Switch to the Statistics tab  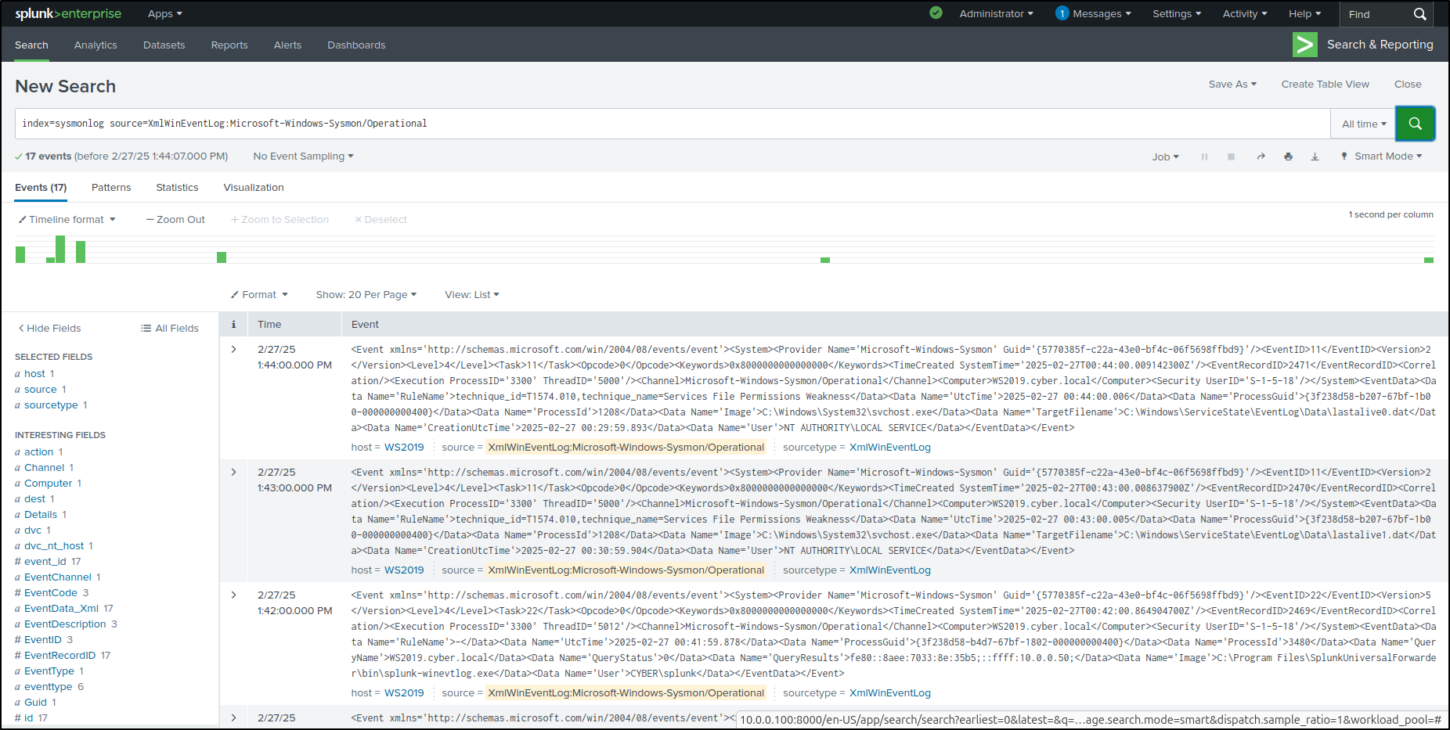click(177, 187)
